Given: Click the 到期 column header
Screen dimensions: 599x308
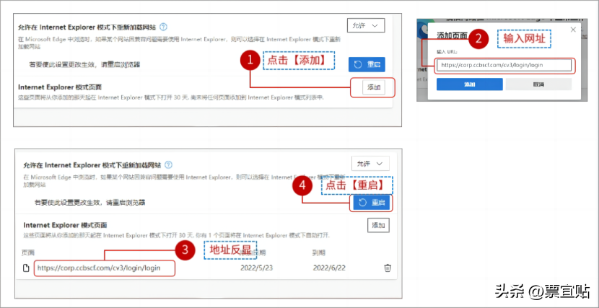Looking at the screenshot, I should 319,252.
